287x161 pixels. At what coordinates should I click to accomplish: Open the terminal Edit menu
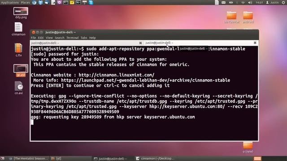coord(41,38)
